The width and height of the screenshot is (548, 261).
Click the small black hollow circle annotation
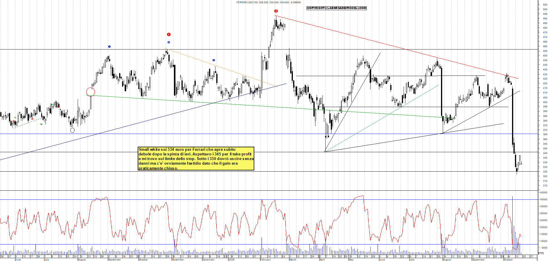click(x=72, y=130)
